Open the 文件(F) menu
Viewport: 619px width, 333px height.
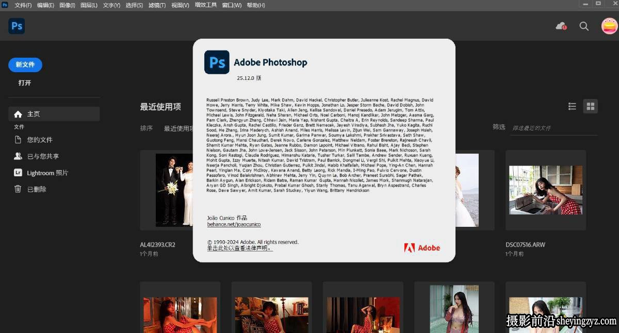click(23, 5)
